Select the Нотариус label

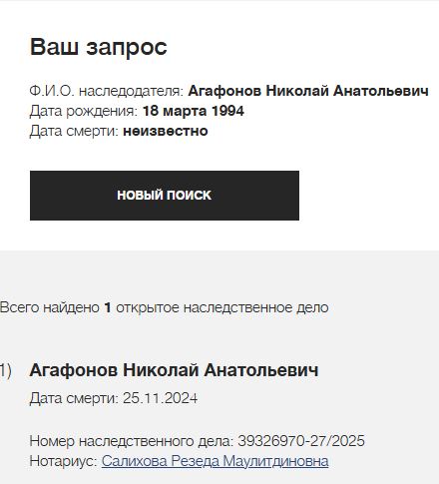point(63,461)
